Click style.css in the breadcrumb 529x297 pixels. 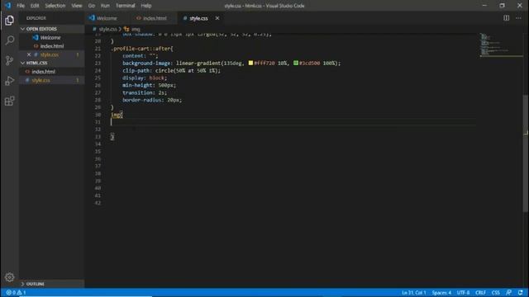coord(107,30)
